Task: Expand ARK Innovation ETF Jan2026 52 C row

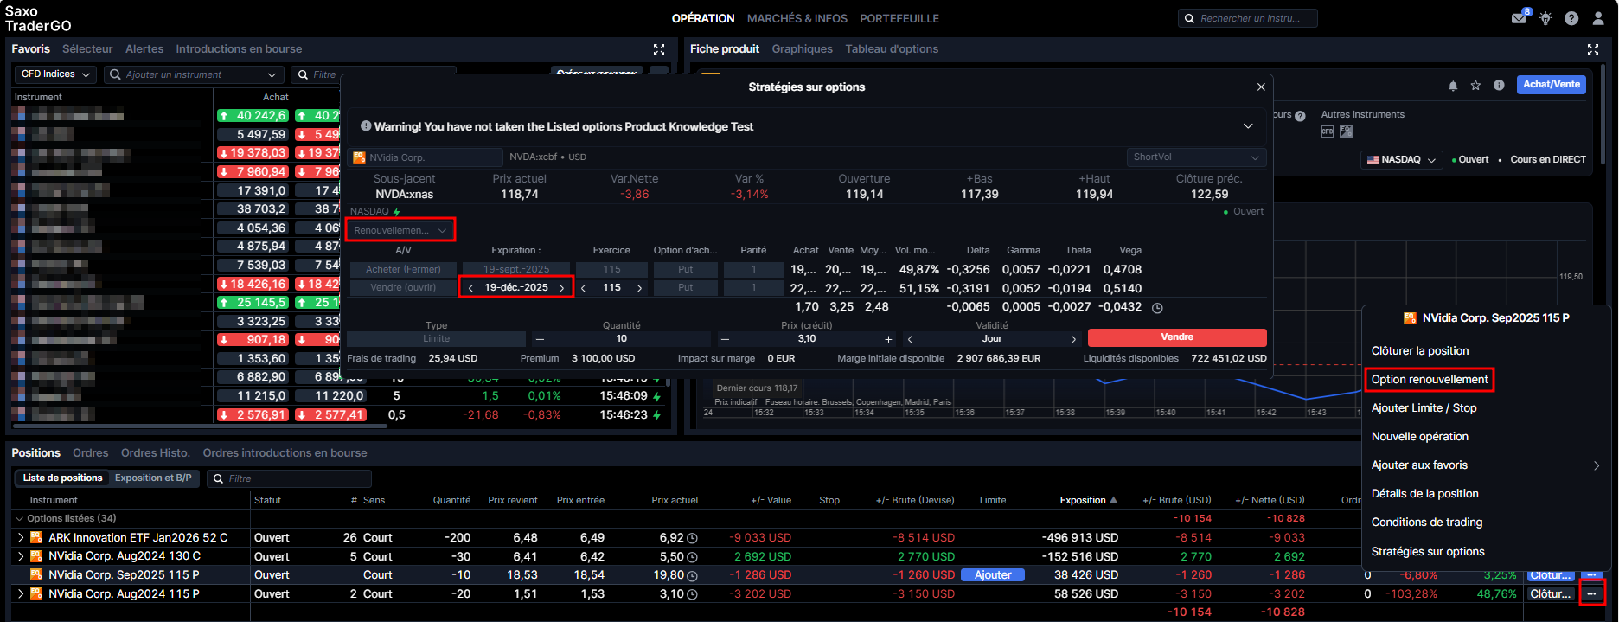Action: click(x=21, y=538)
